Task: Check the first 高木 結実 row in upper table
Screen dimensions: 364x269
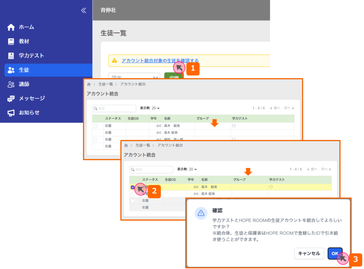Action: click(x=95, y=126)
